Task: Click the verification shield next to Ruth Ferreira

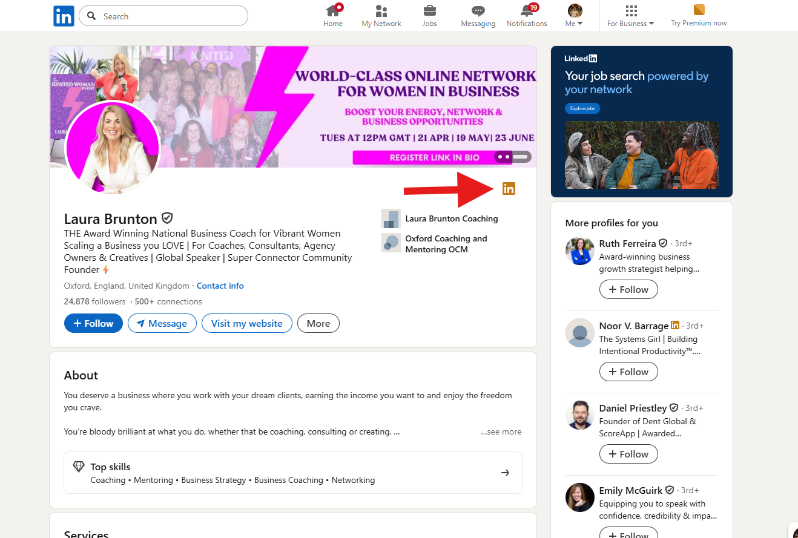Action: tap(663, 243)
